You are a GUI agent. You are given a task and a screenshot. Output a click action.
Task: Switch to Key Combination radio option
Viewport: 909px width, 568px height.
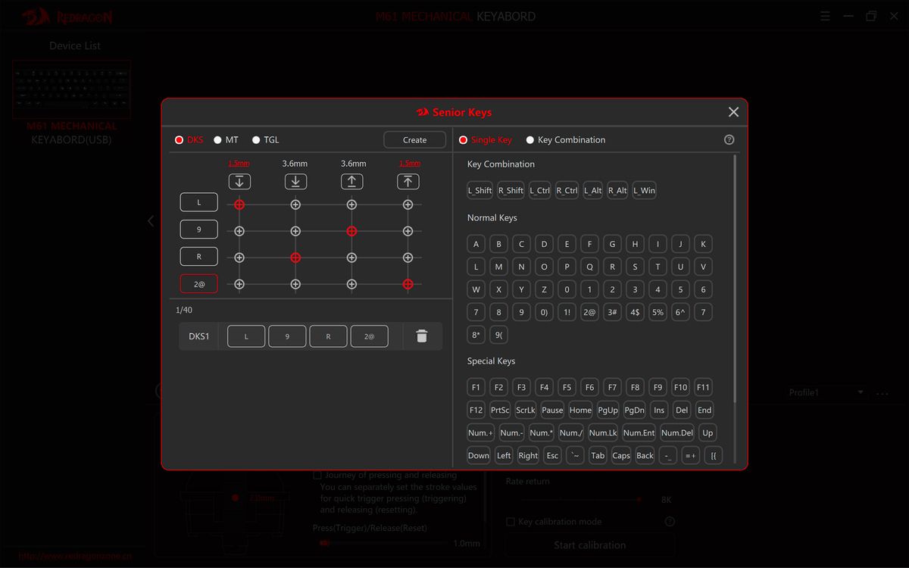click(x=530, y=140)
